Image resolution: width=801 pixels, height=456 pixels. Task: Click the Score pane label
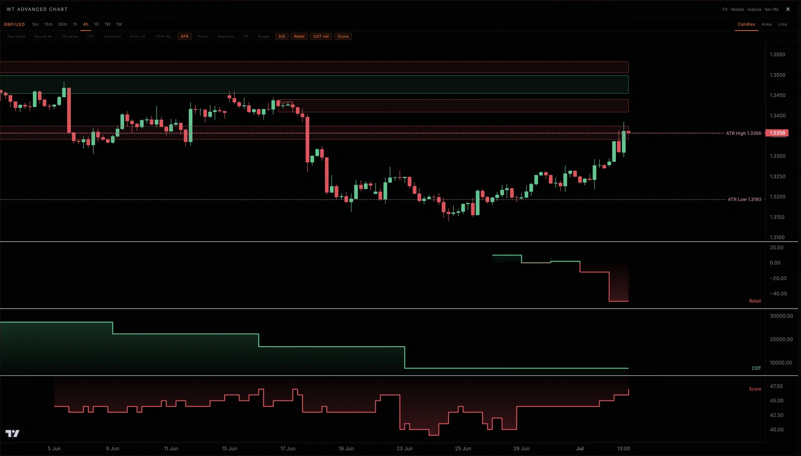tap(755, 389)
